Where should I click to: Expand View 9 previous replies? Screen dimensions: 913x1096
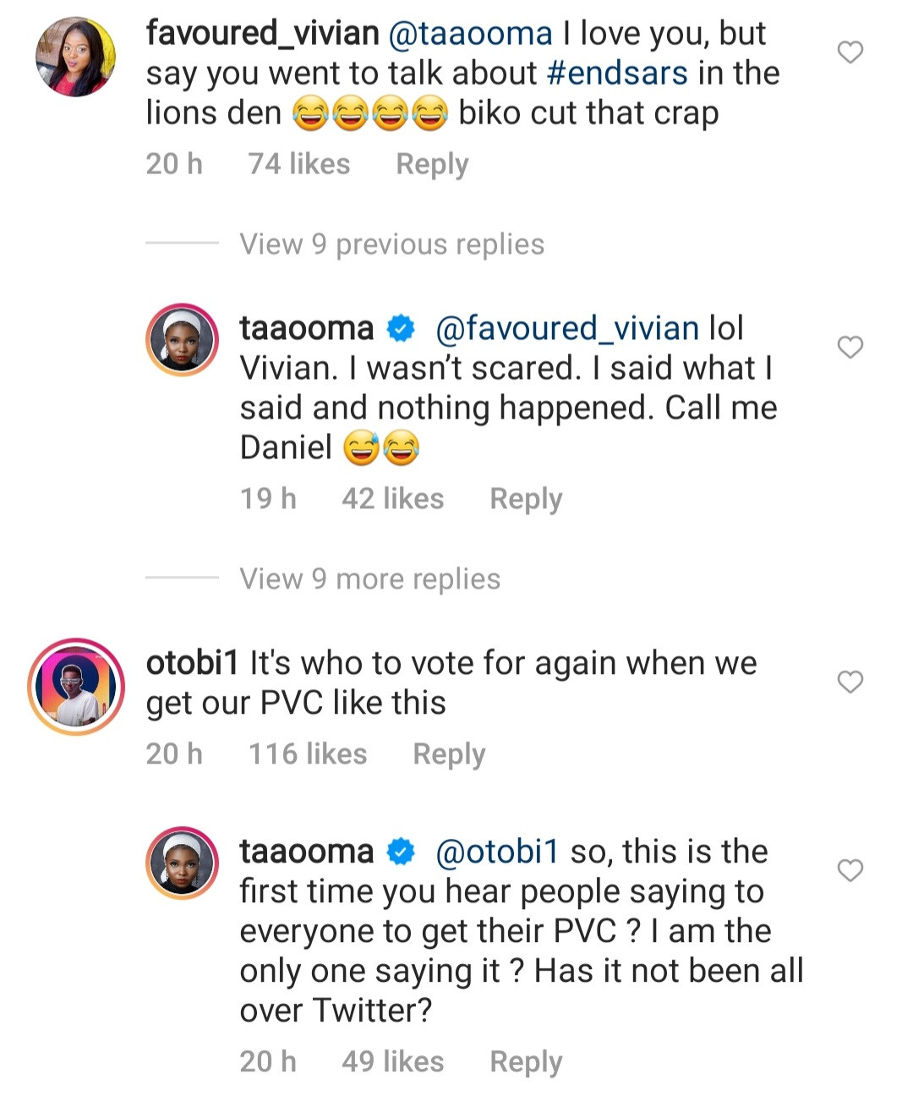[x=391, y=244]
